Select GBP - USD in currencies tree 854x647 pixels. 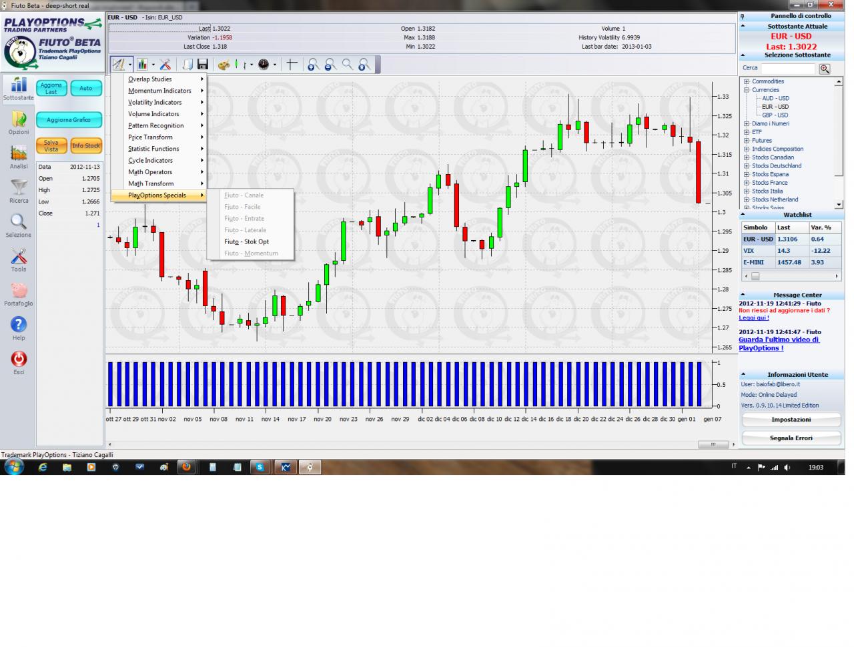click(x=775, y=115)
